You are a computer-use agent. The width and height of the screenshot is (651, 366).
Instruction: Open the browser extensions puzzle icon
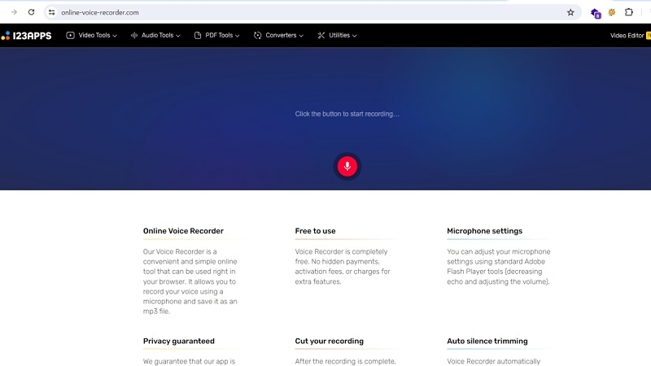pyautogui.click(x=628, y=12)
